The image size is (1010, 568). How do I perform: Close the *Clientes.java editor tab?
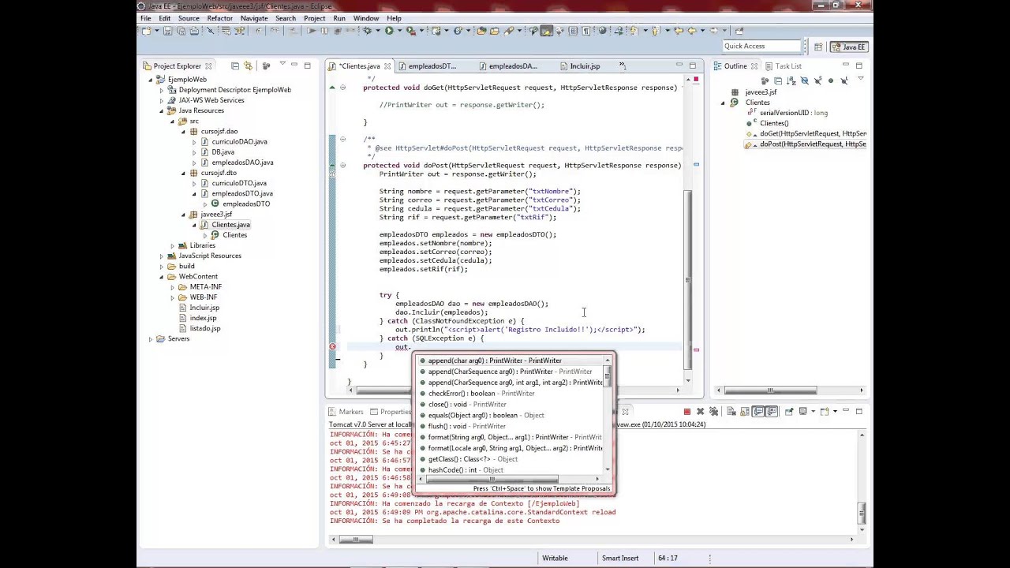[x=386, y=66]
